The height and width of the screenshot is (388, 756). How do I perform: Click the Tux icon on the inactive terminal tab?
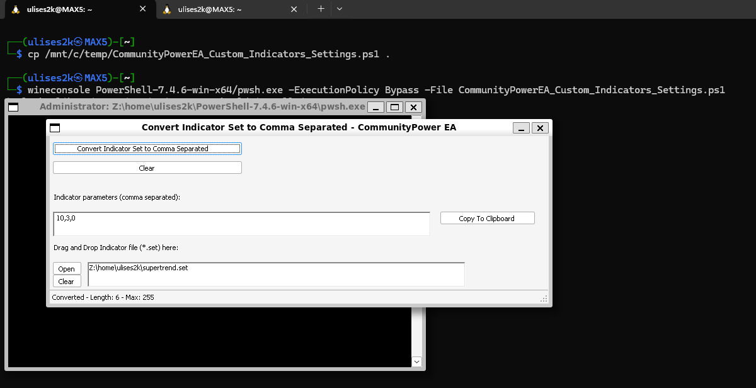[166, 9]
